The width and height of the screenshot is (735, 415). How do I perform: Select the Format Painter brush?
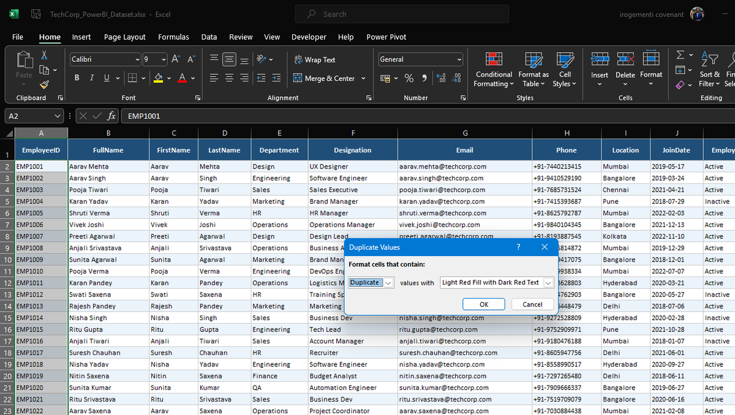click(44, 85)
